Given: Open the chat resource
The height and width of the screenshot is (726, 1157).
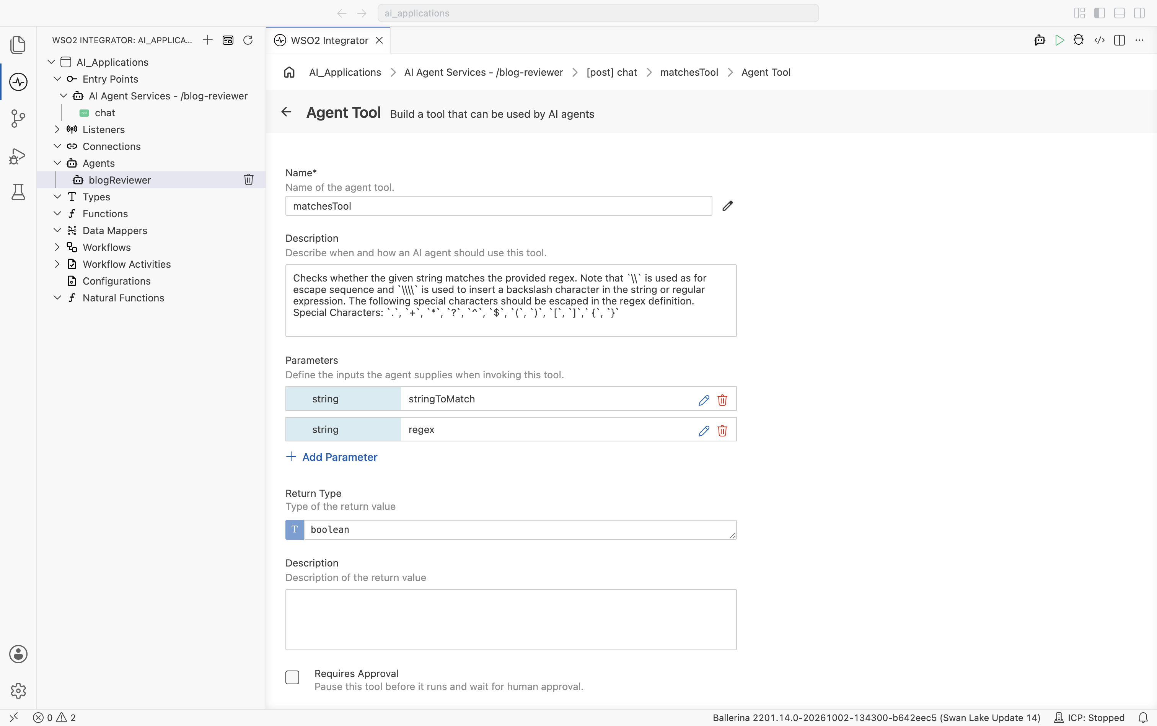Looking at the screenshot, I should (105, 112).
